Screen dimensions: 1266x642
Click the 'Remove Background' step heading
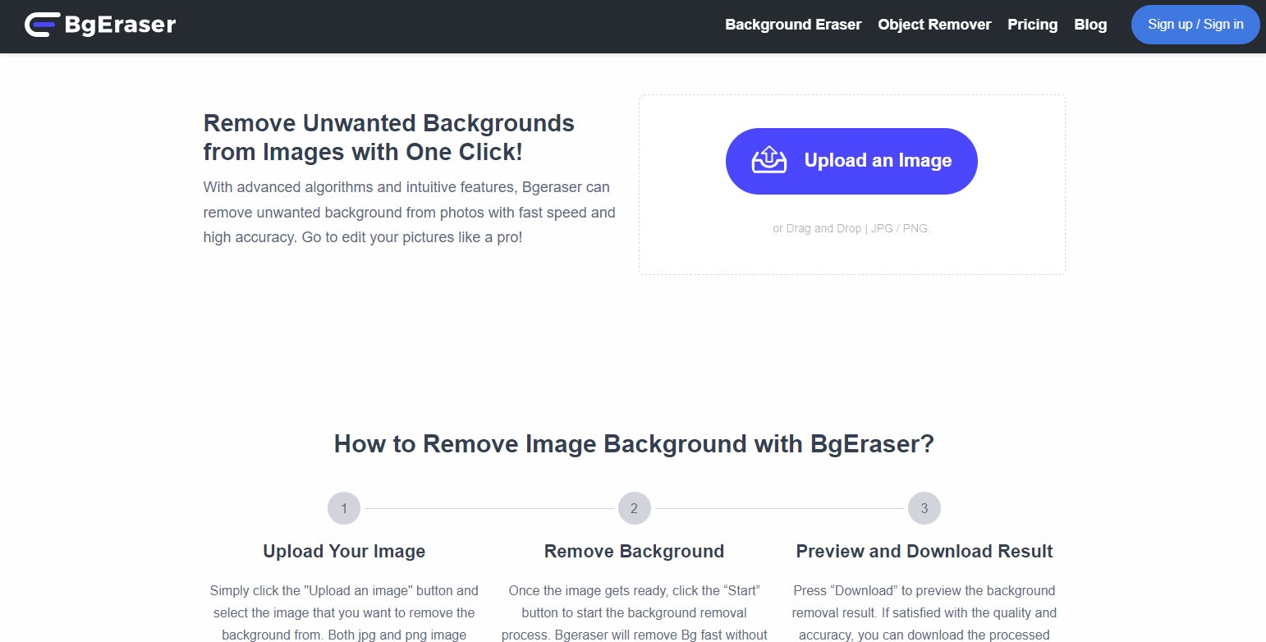click(634, 551)
